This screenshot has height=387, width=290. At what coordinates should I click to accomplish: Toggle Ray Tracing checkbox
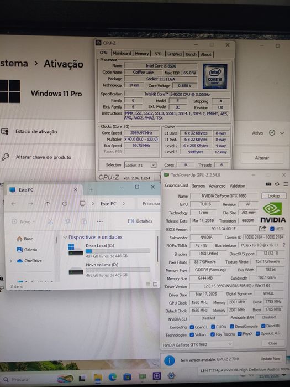[213, 334]
